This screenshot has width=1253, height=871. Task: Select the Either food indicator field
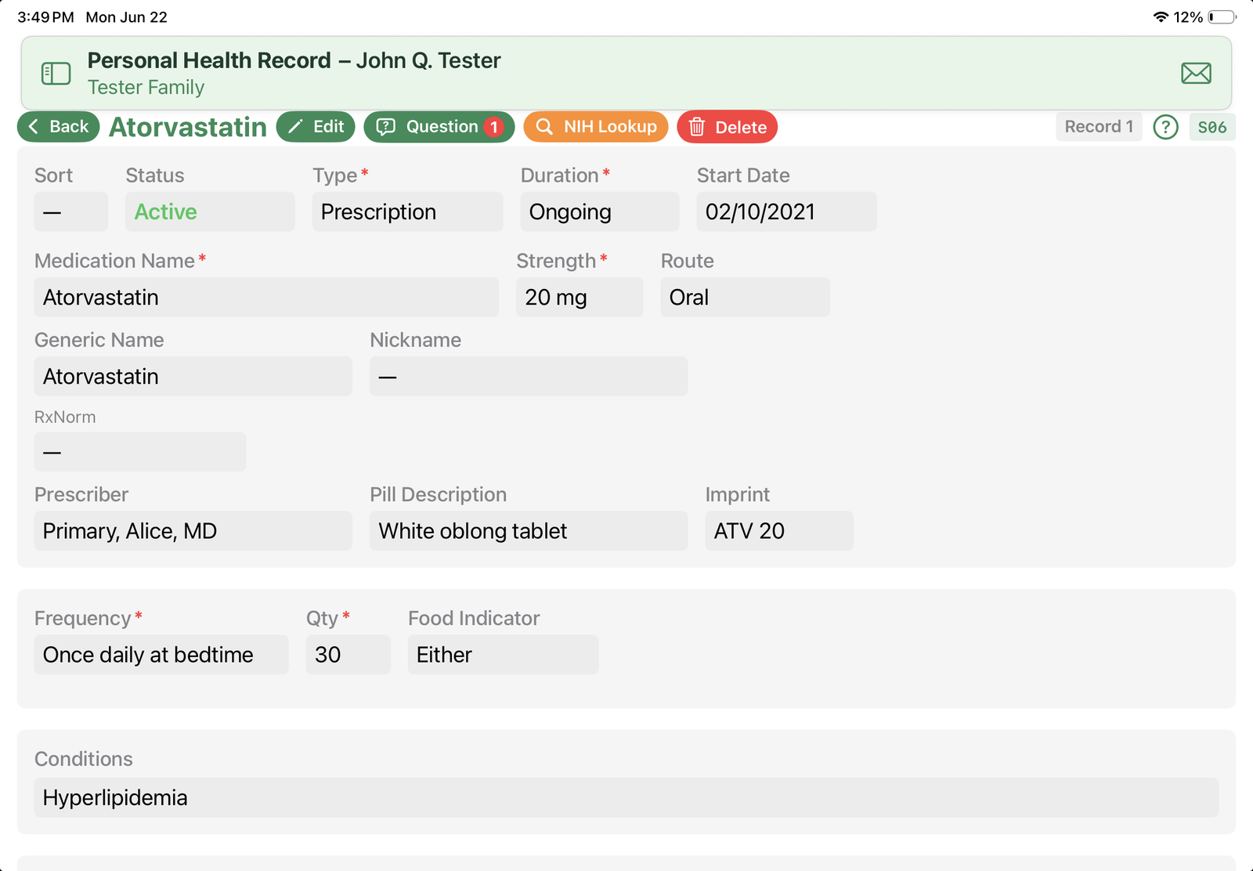(x=504, y=654)
